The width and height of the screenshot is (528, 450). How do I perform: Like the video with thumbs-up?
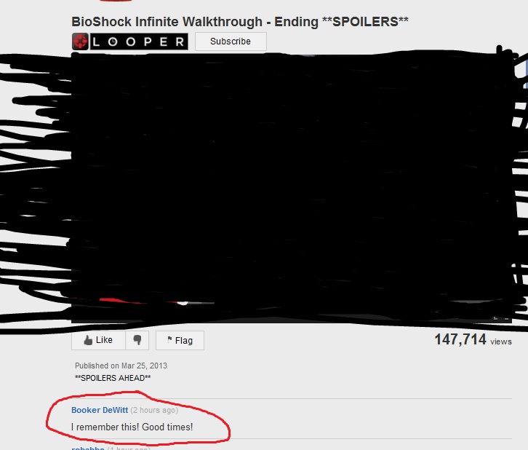tap(98, 341)
